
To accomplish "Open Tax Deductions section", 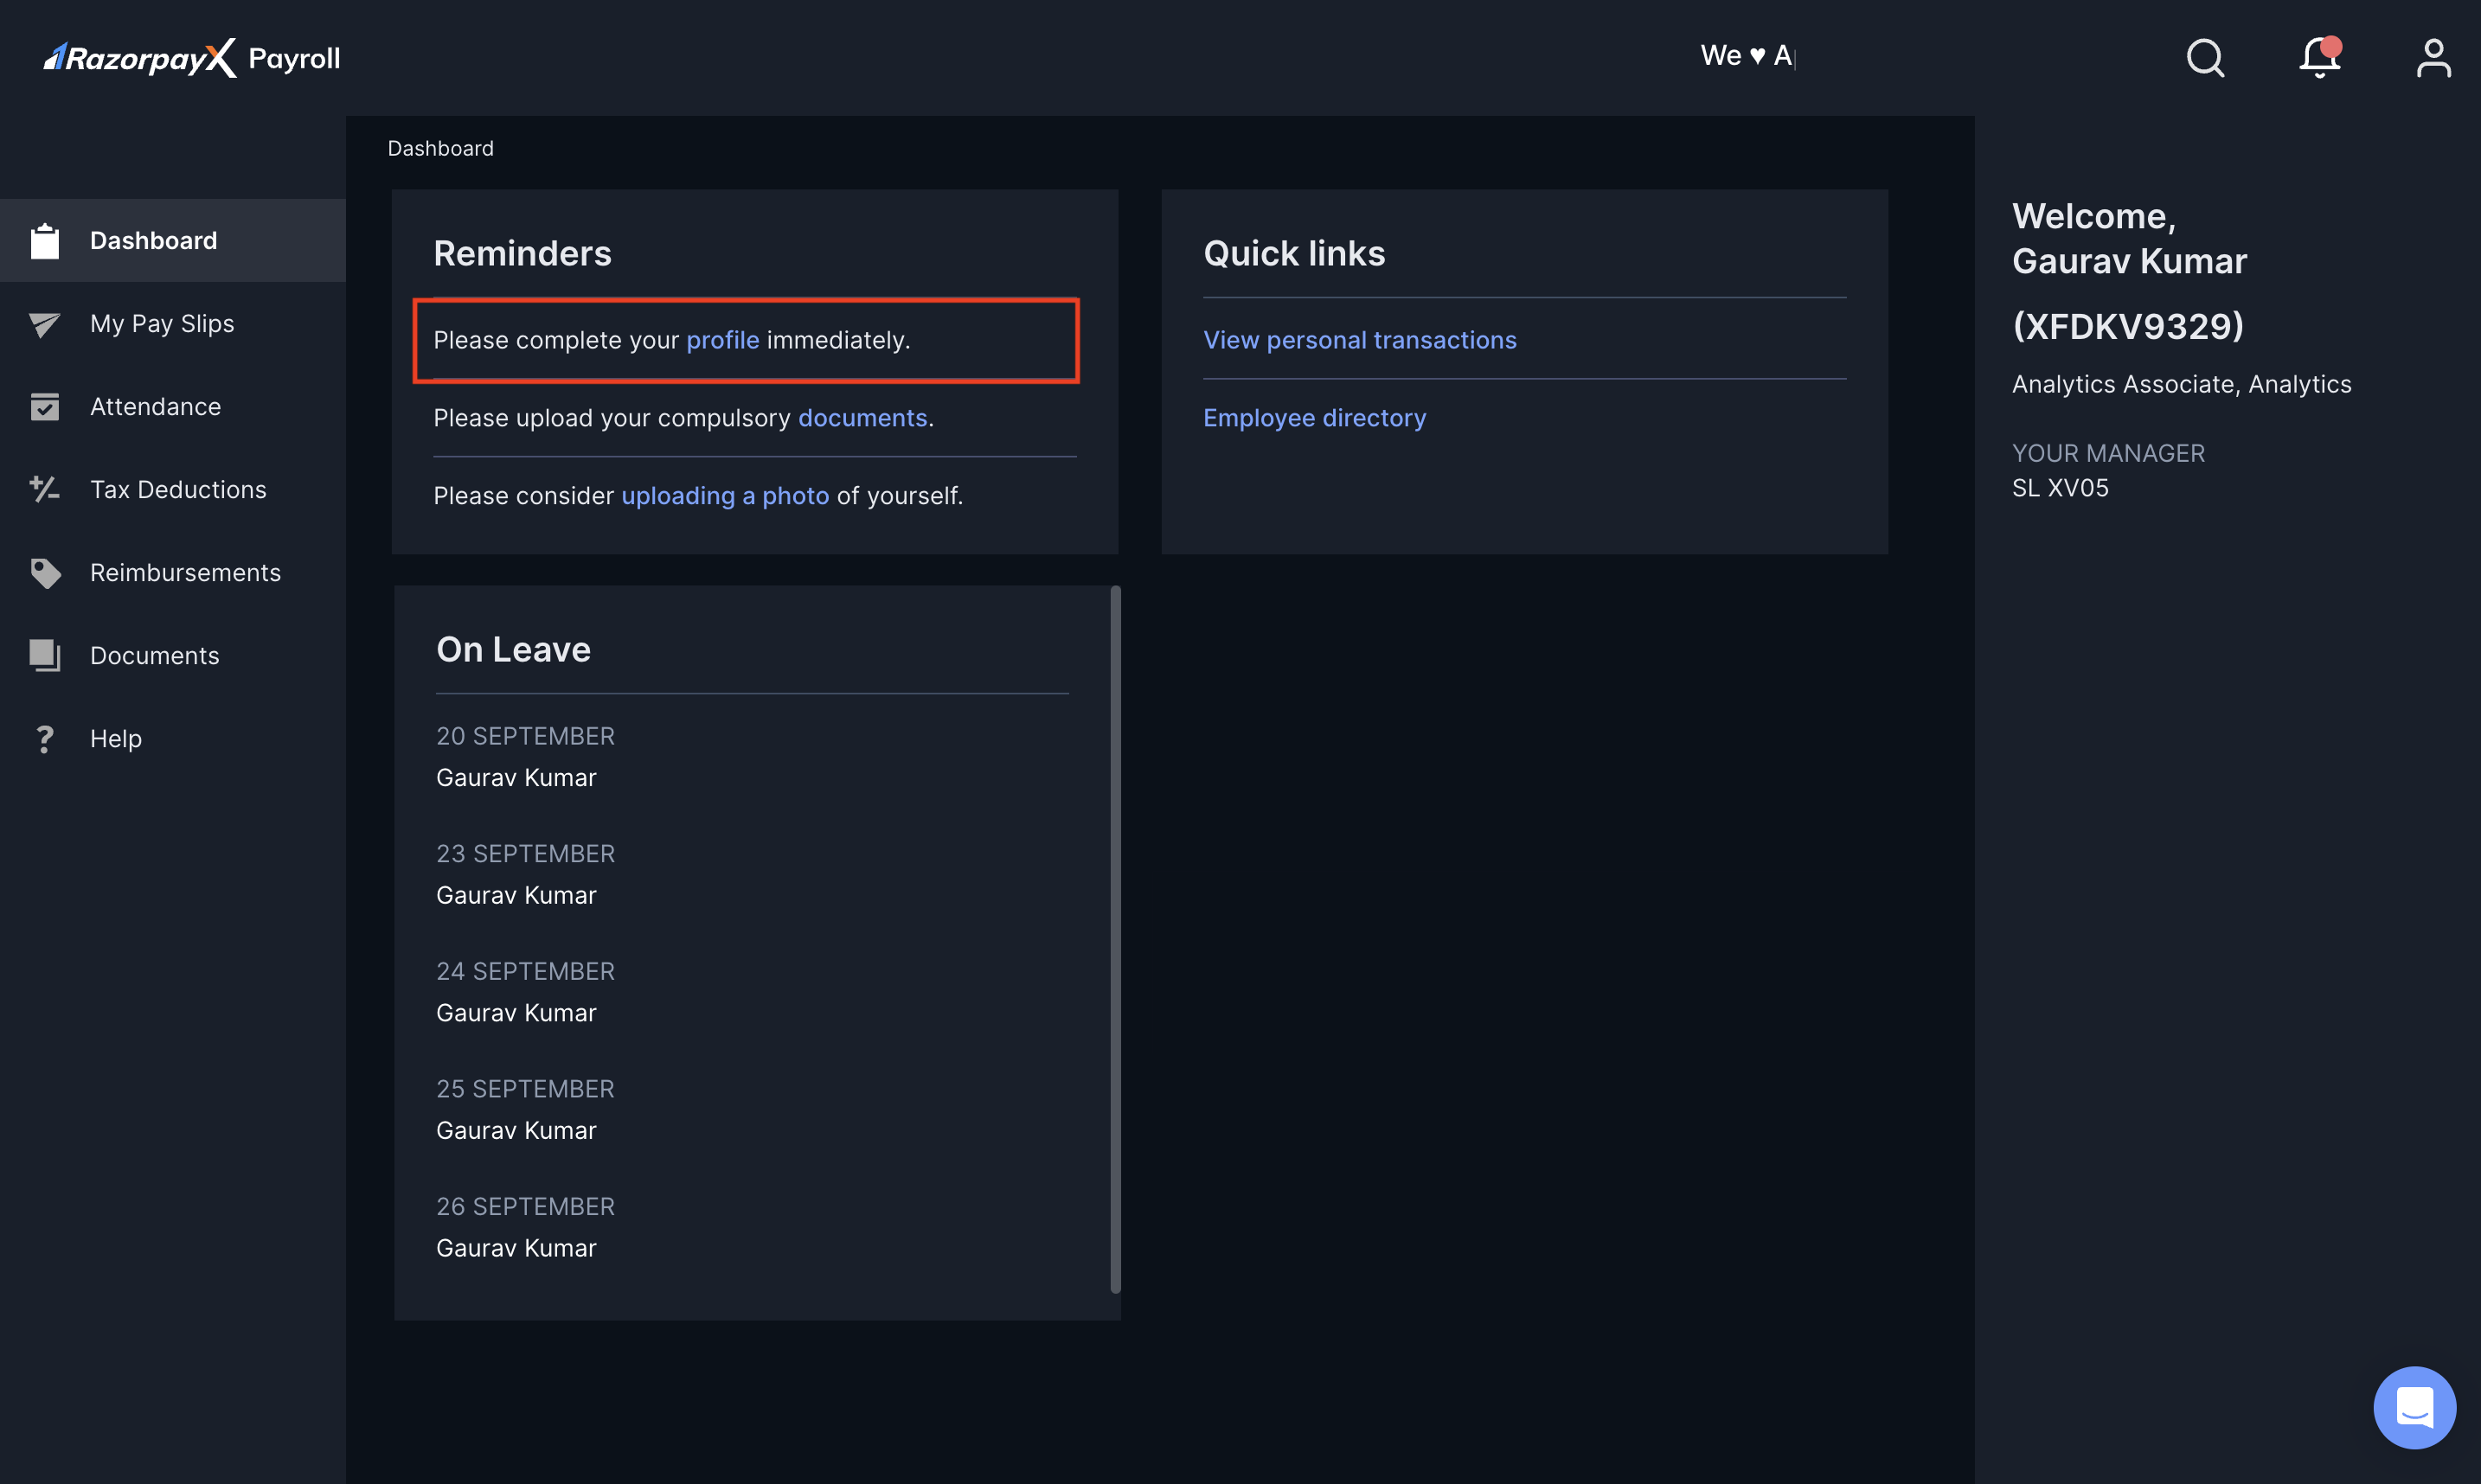I will tap(178, 489).
